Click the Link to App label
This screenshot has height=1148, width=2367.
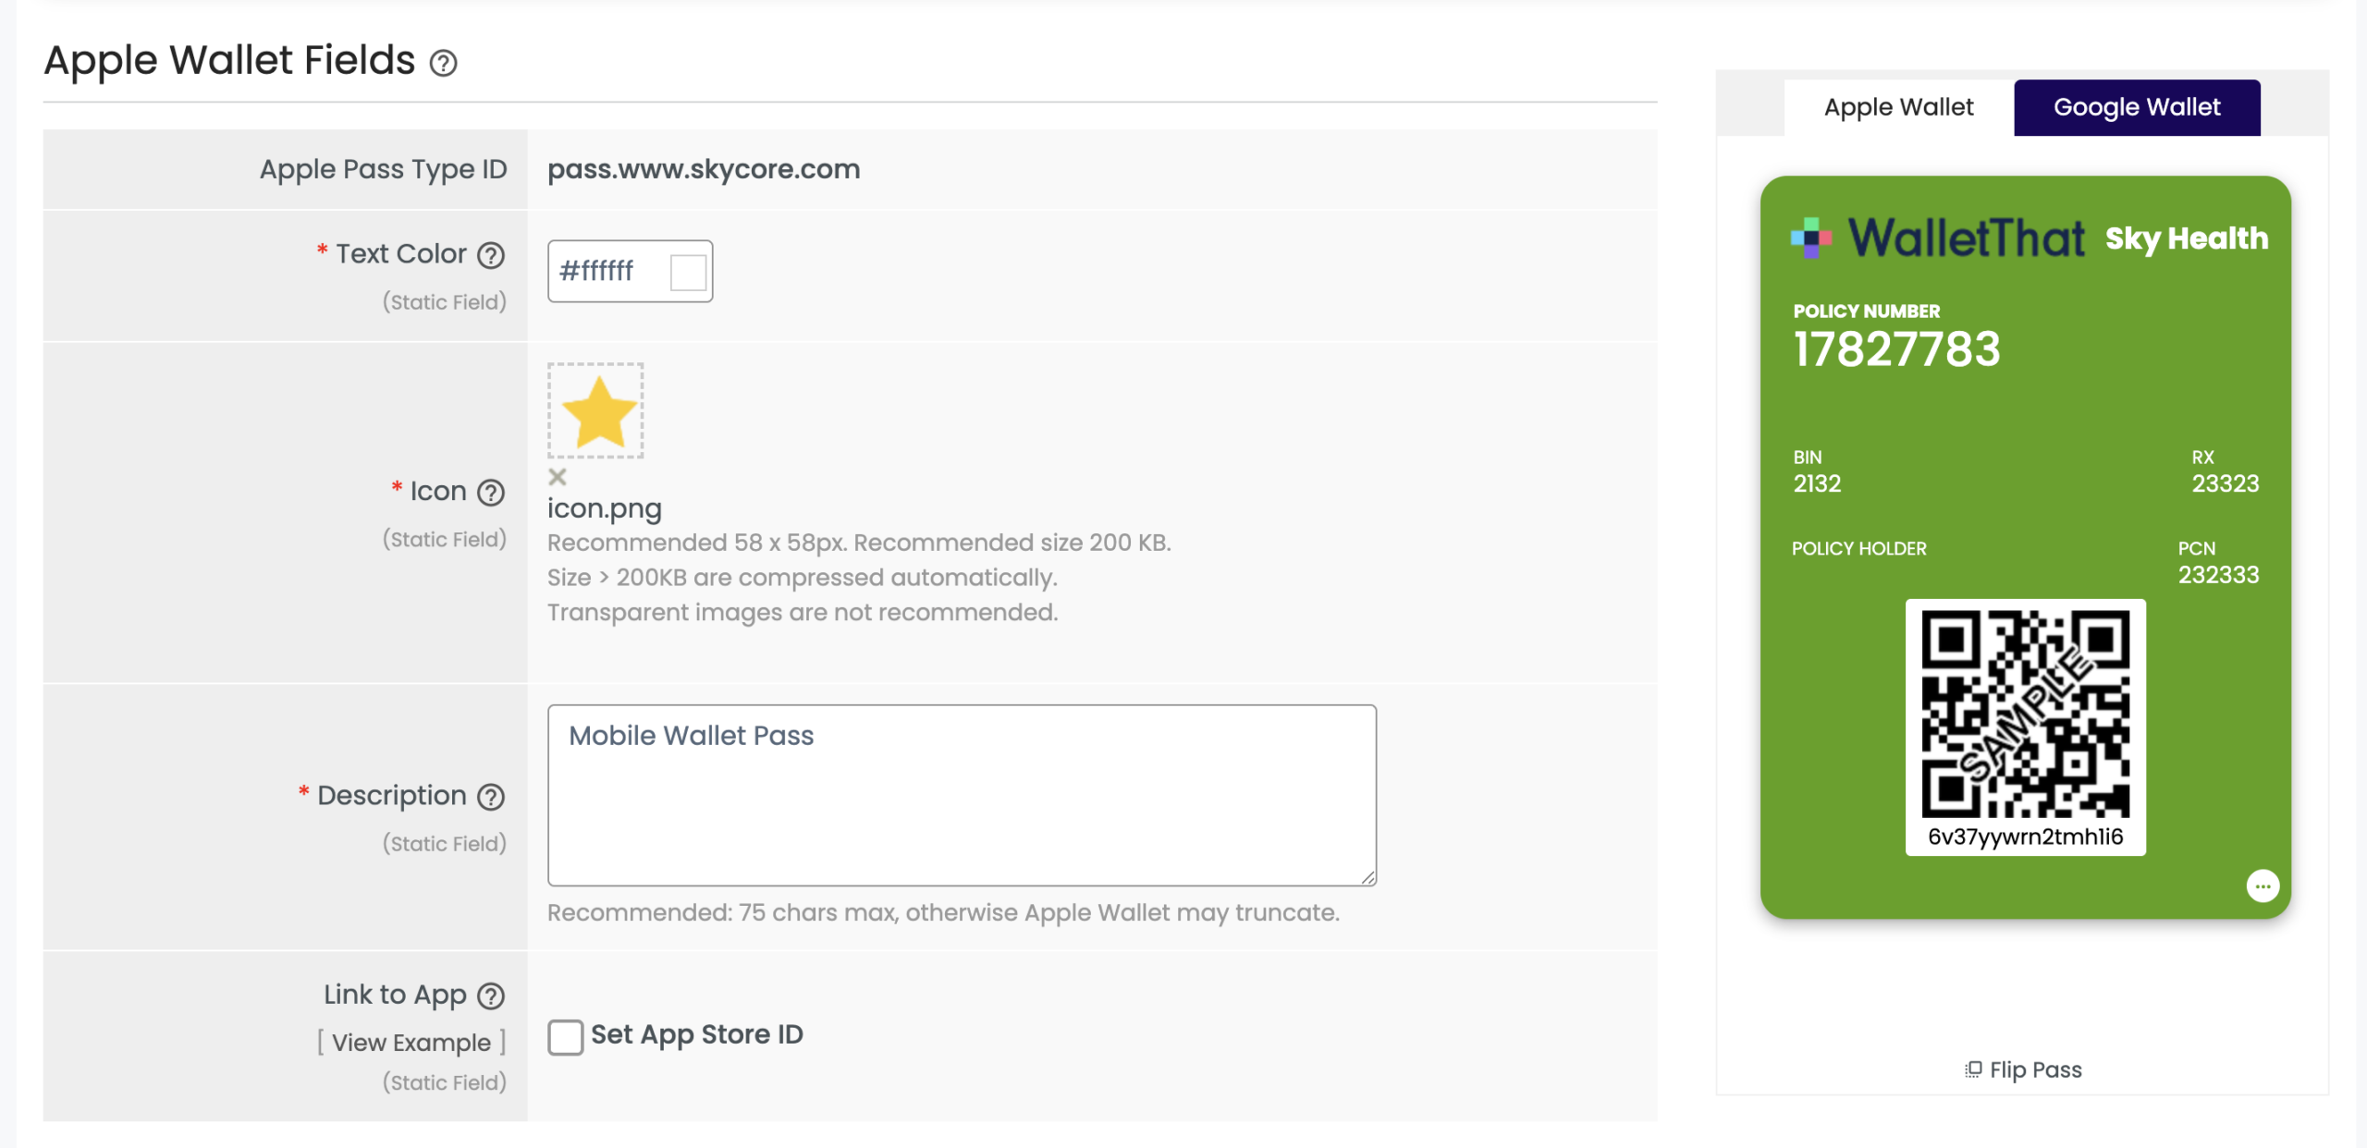point(395,995)
